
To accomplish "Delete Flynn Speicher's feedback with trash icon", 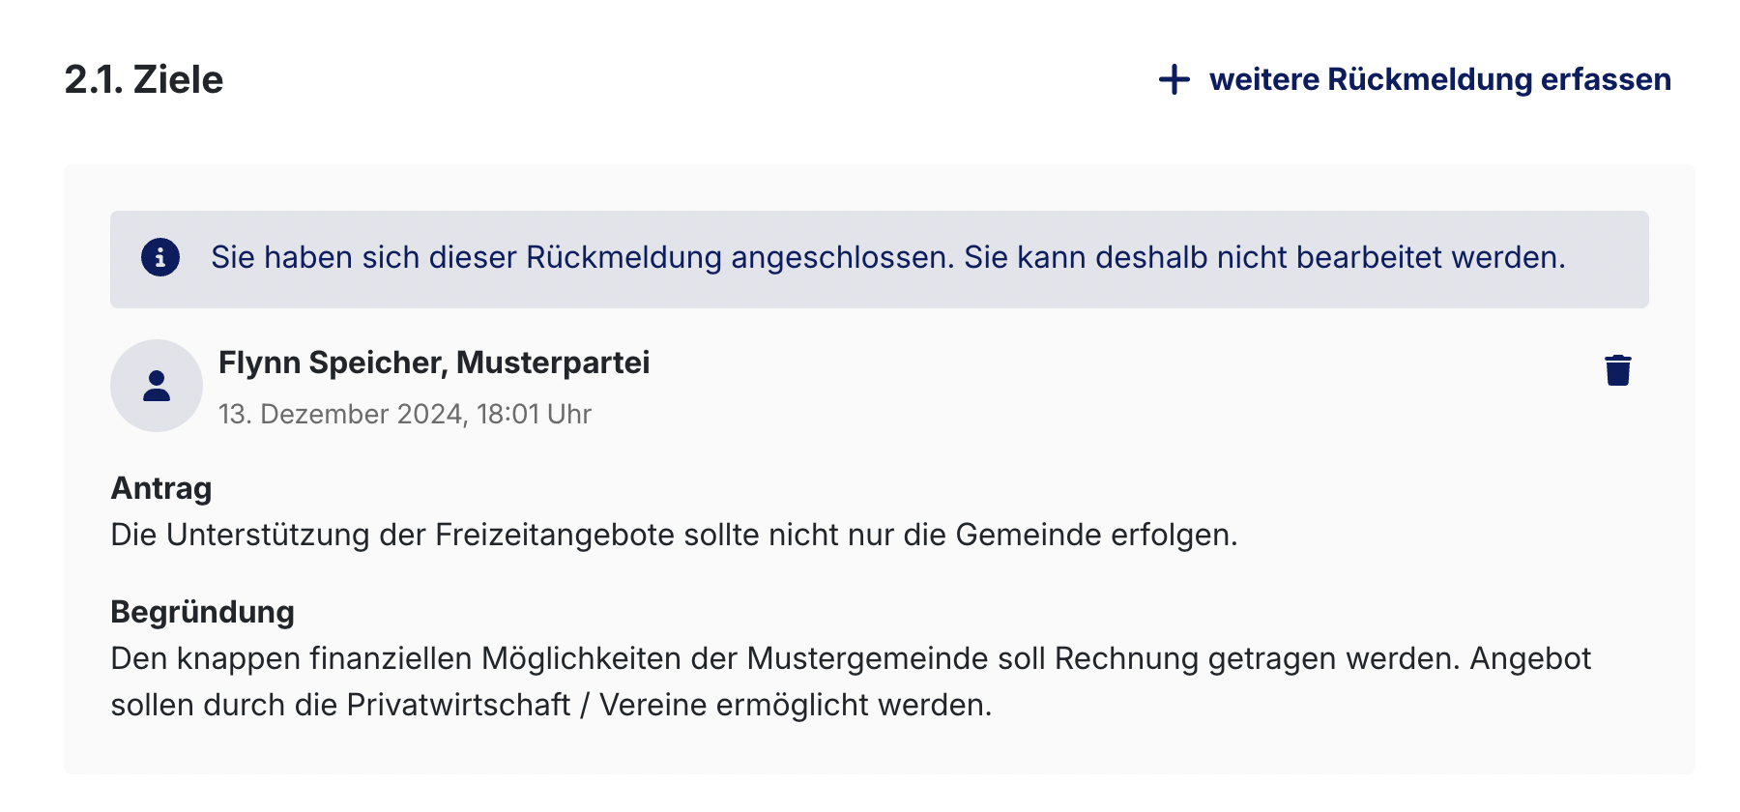I will click(1617, 370).
